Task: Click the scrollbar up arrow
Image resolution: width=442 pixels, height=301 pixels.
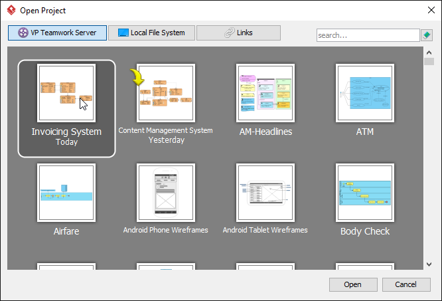Action: pos(429,52)
